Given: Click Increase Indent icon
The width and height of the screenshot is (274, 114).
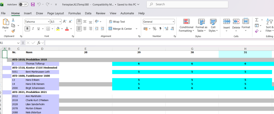Looking at the screenshot, I should [x=102, y=29].
